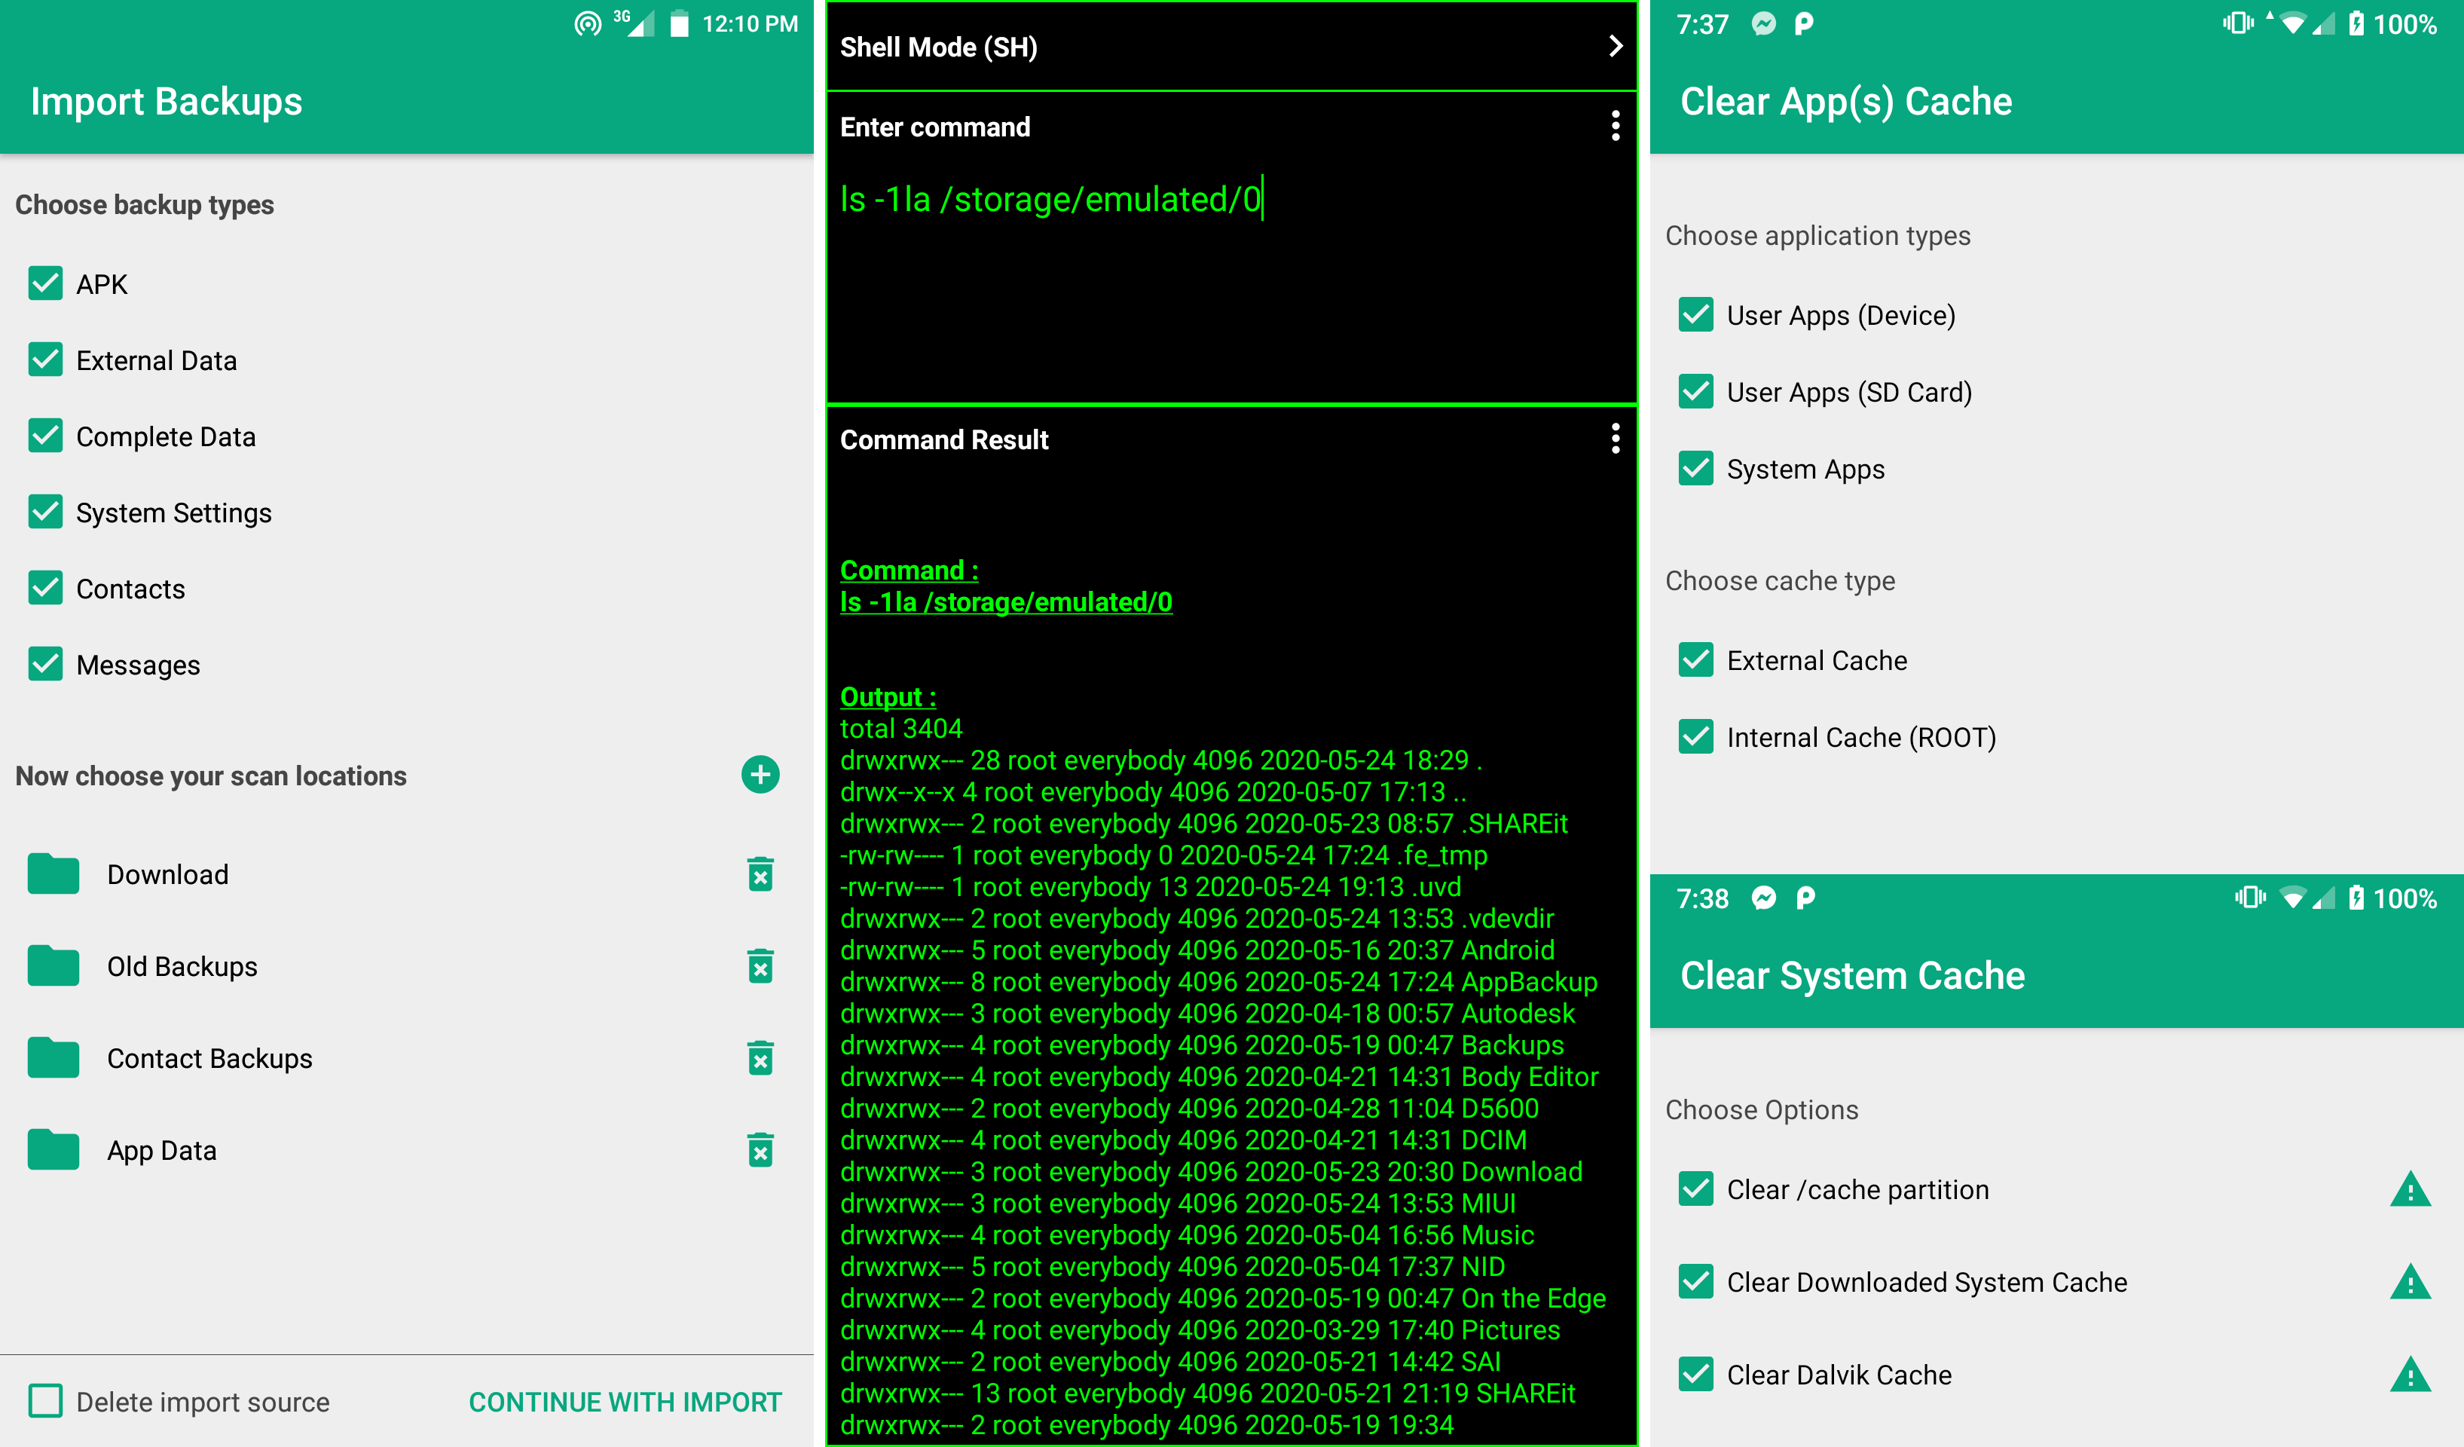Remove the Old Backups scan location
This screenshot has height=1447, width=2464.
point(760,966)
